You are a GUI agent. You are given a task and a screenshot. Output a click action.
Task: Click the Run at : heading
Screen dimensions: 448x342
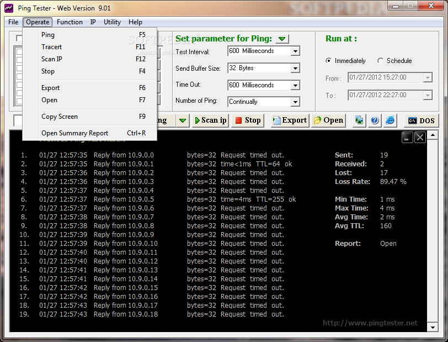click(341, 39)
